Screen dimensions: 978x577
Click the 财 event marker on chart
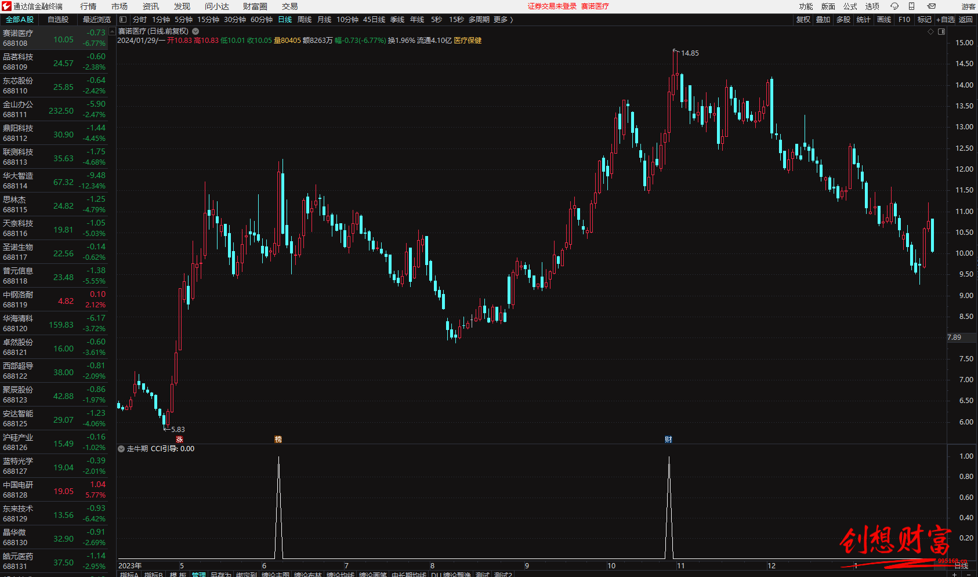pyautogui.click(x=668, y=440)
